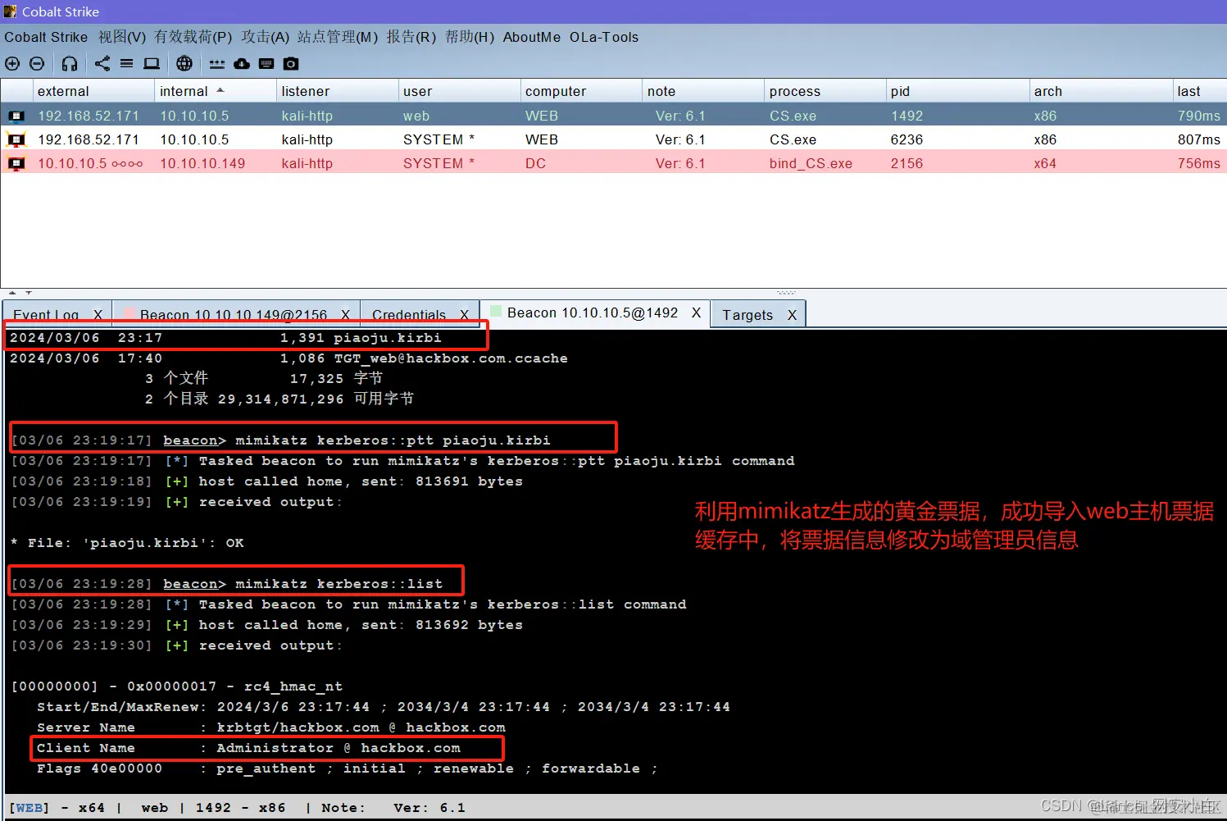The image size is (1227, 821).
Task: Switch to Beacon 10.10.10.149@2156 tab
Action: [x=234, y=315]
